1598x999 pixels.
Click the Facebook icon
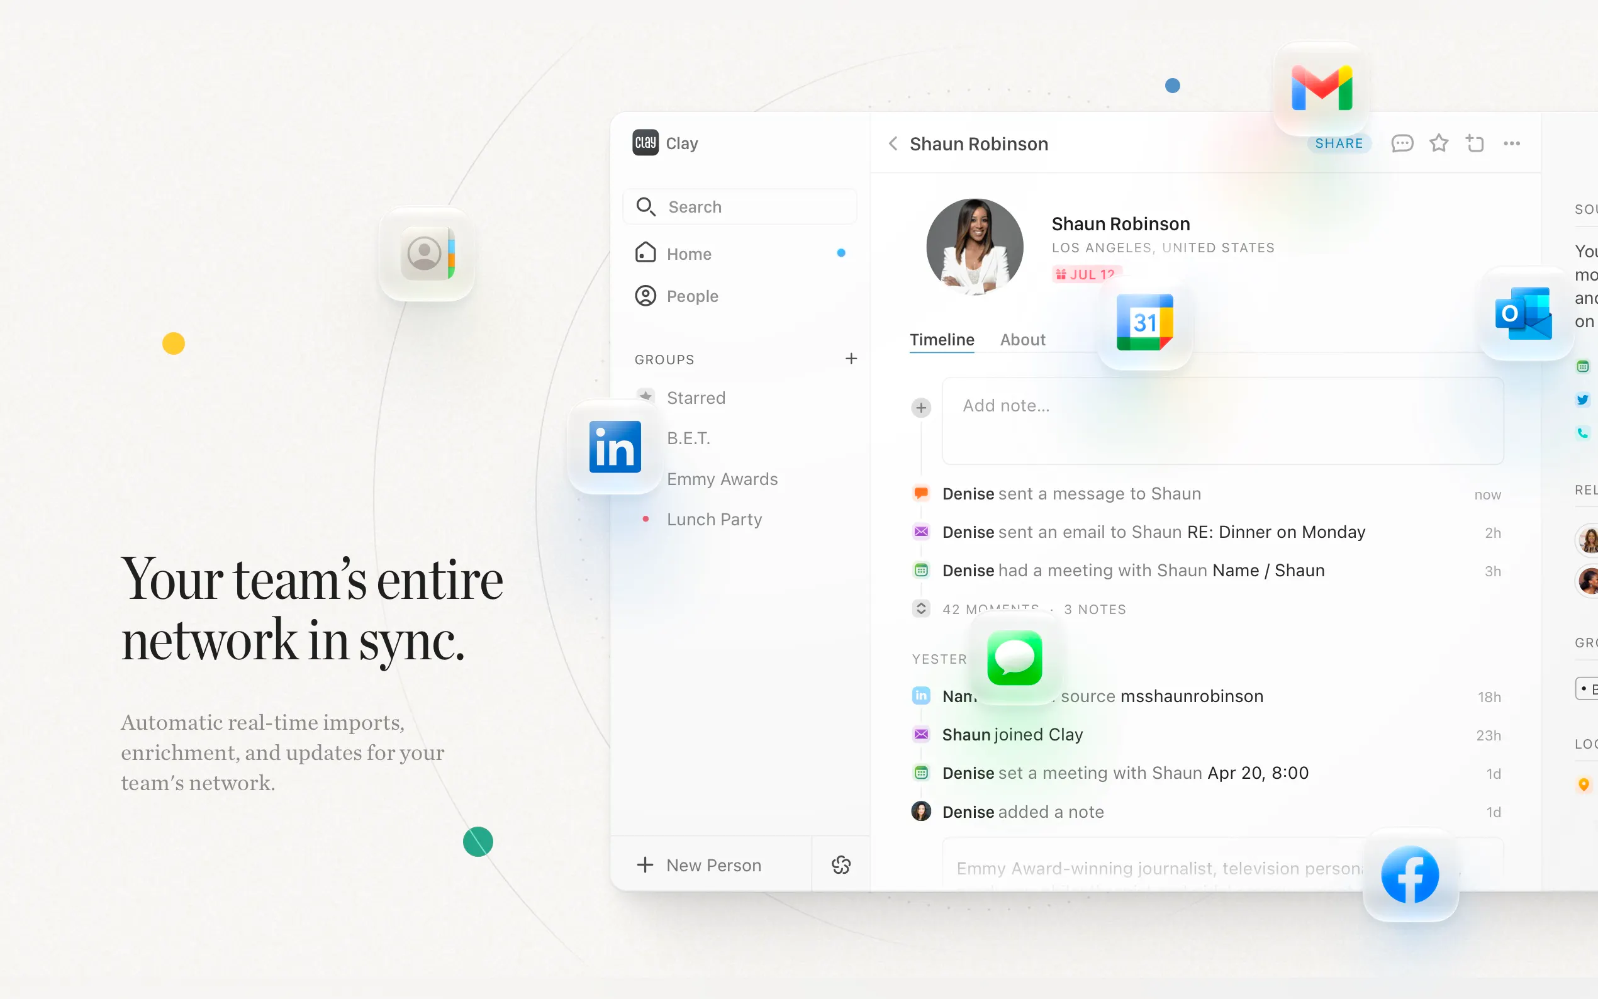(x=1410, y=874)
